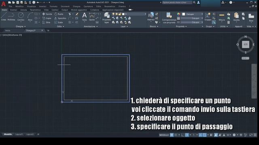Click the erase (Cancella) pencil icon
Screen dimensions: 259x145
77,14
